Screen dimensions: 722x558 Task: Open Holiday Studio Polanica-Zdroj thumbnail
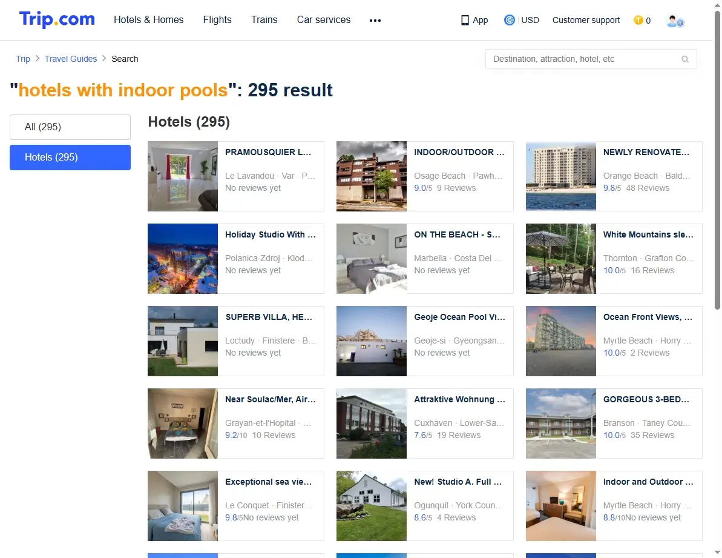pyautogui.click(x=183, y=259)
